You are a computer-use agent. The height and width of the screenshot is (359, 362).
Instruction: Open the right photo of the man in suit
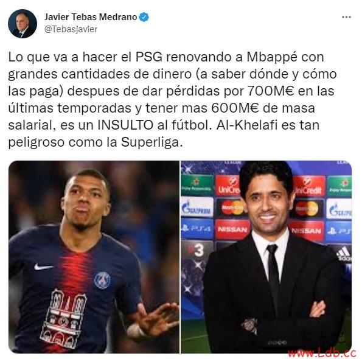(266, 257)
